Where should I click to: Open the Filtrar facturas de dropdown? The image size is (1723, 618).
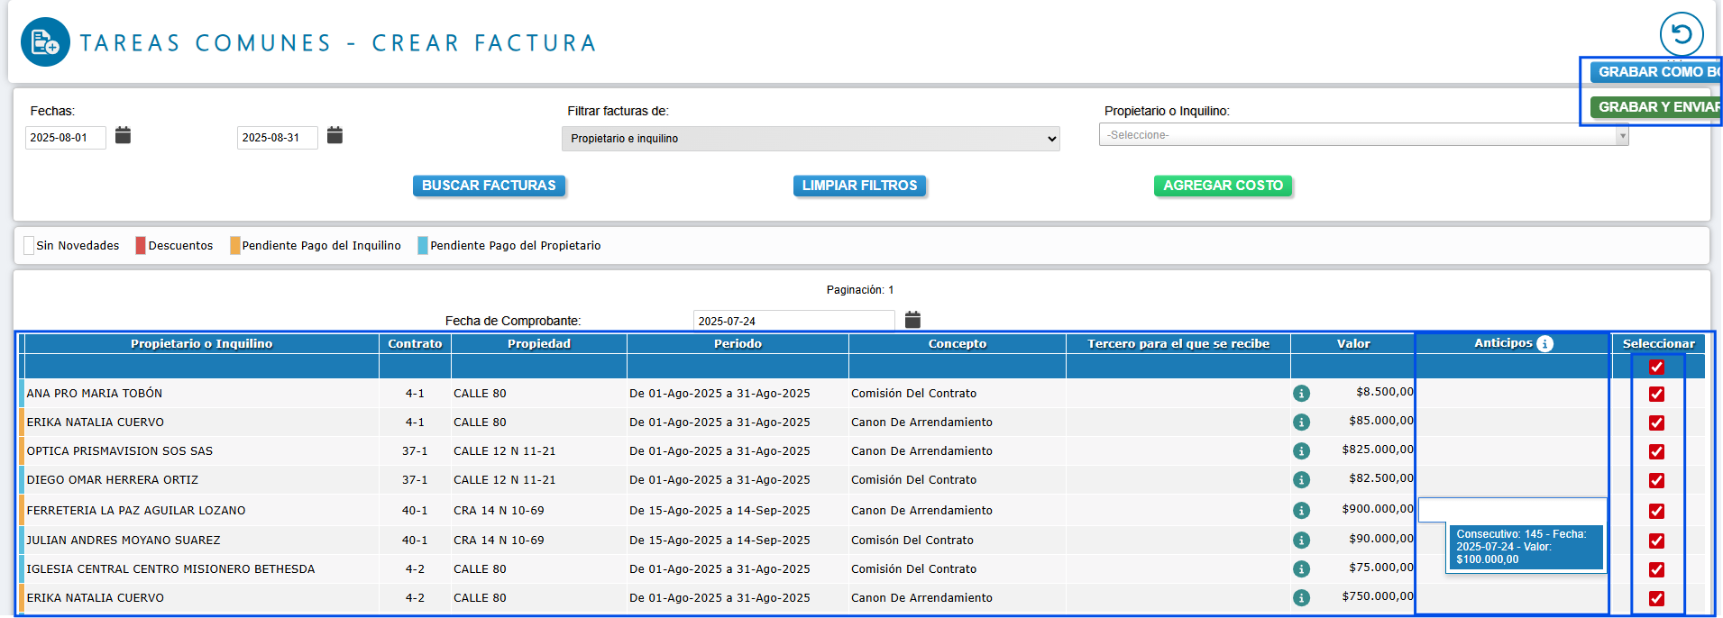click(810, 139)
